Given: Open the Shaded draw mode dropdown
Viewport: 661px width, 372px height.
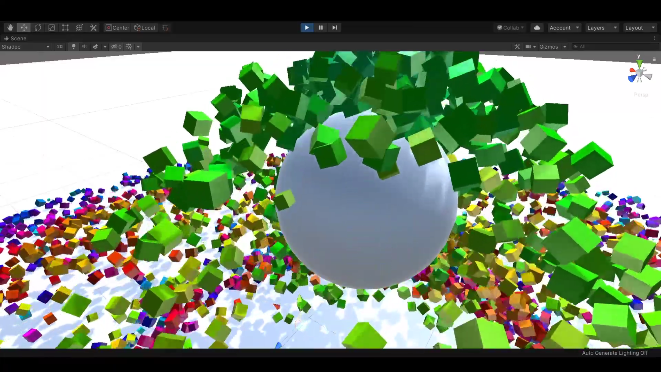Looking at the screenshot, I should [x=25, y=47].
